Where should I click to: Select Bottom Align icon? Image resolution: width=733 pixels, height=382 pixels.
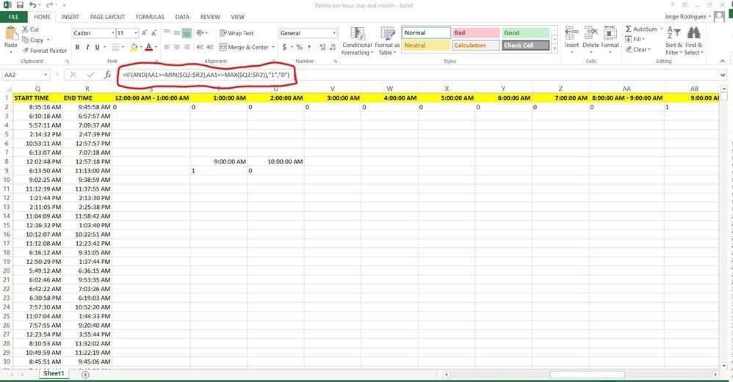[187, 33]
